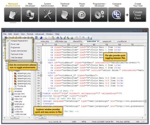Collapse the code fold at line 77
The image size is (150, 125).
[x=41, y=63]
